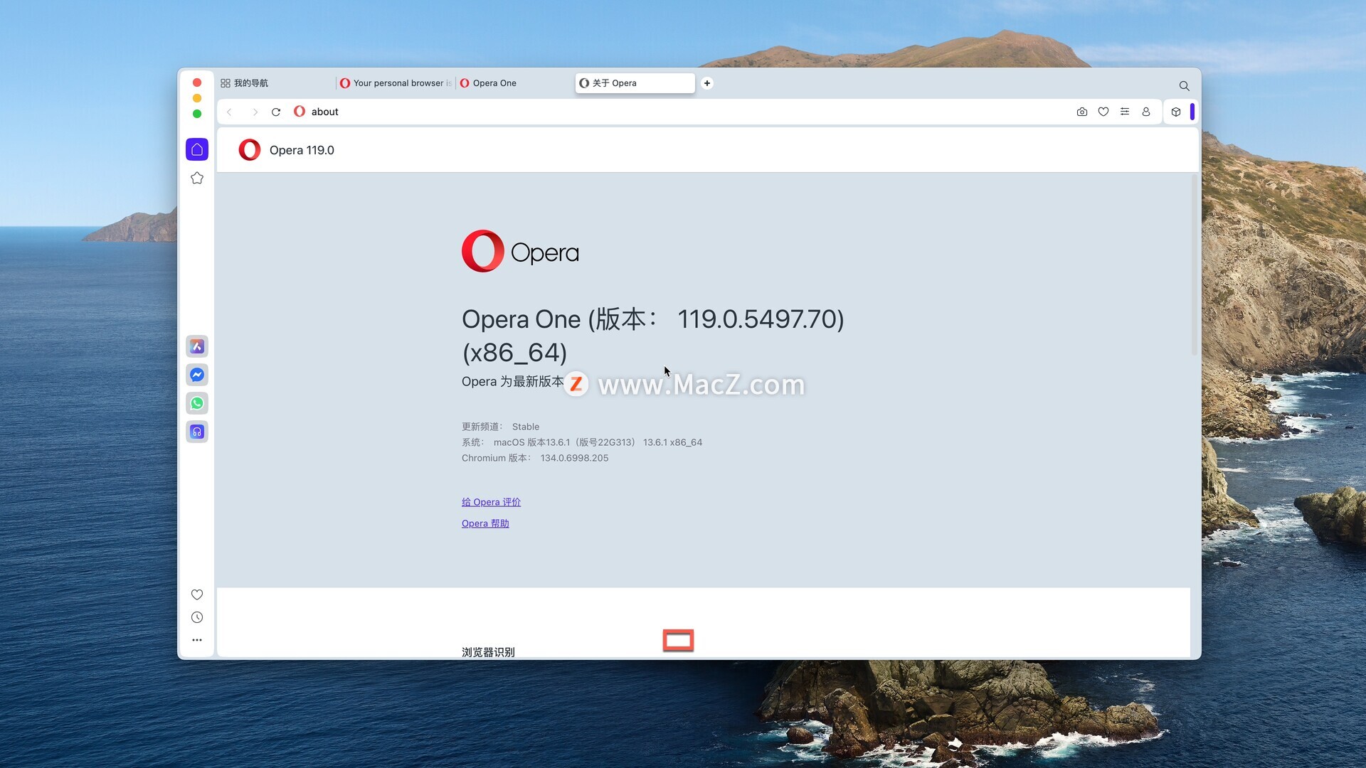Switch to Opera One tab

515,83
